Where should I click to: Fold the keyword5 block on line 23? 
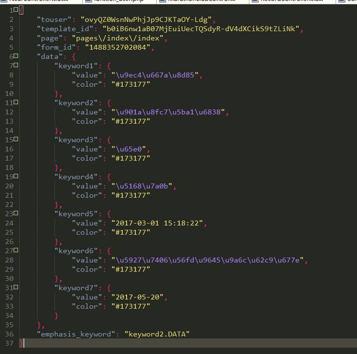[16, 213]
